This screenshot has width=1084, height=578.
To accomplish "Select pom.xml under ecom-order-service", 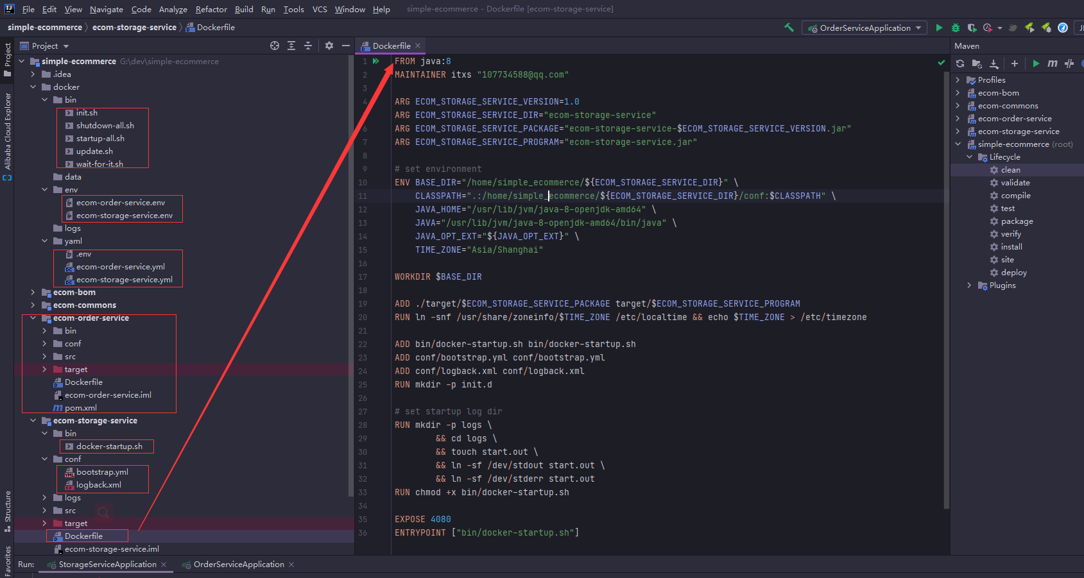I will coord(80,408).
